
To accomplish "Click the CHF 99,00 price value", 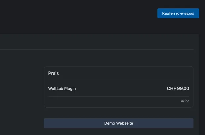I will [x=178, y=88].
